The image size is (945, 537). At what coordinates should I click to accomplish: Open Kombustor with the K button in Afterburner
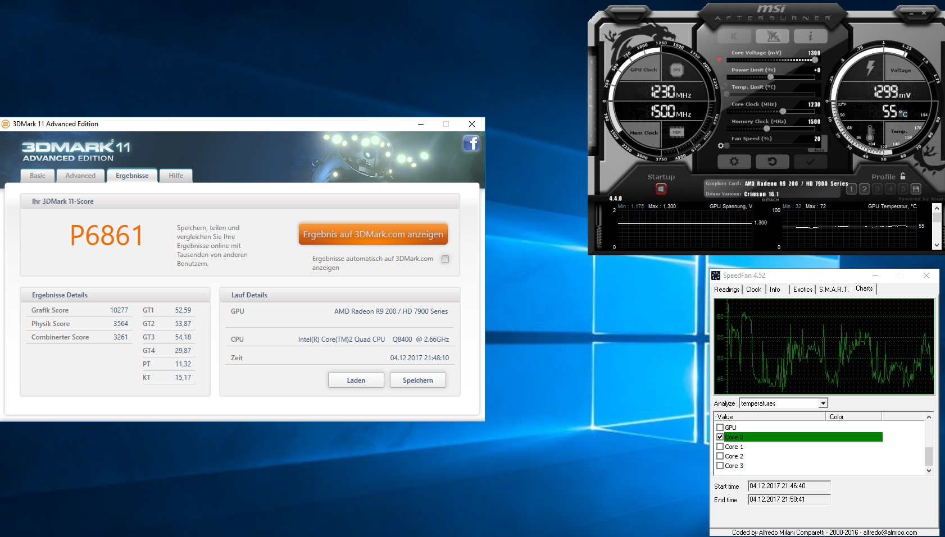pyautogui.click(x=734, y=36)
